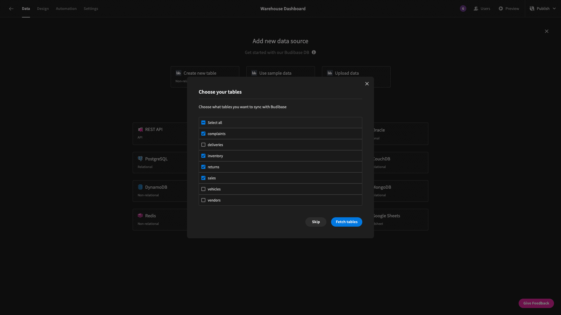Select the Redis icon

point(140,216)
